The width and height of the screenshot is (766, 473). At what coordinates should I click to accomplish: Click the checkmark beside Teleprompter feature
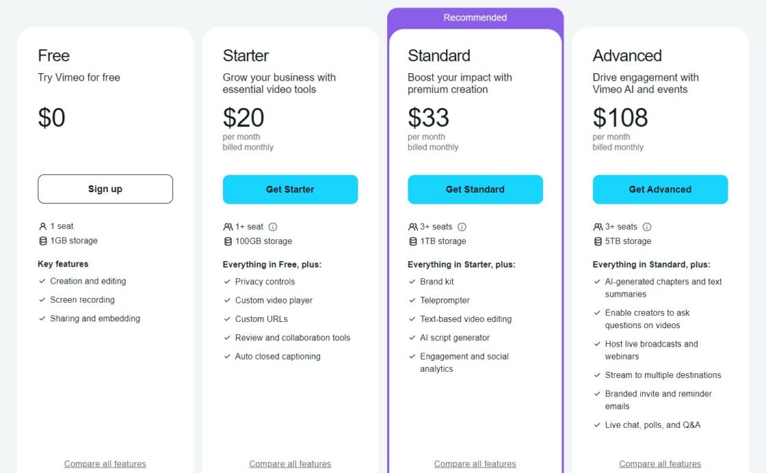[412, 299]
